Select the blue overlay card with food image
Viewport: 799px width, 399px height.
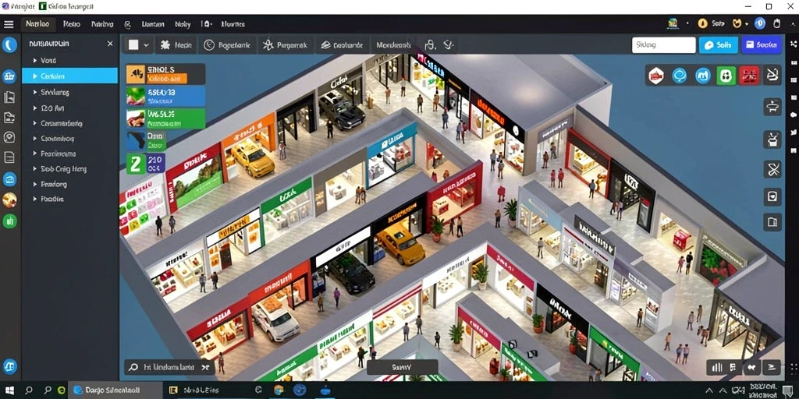[x=165, y=96]
